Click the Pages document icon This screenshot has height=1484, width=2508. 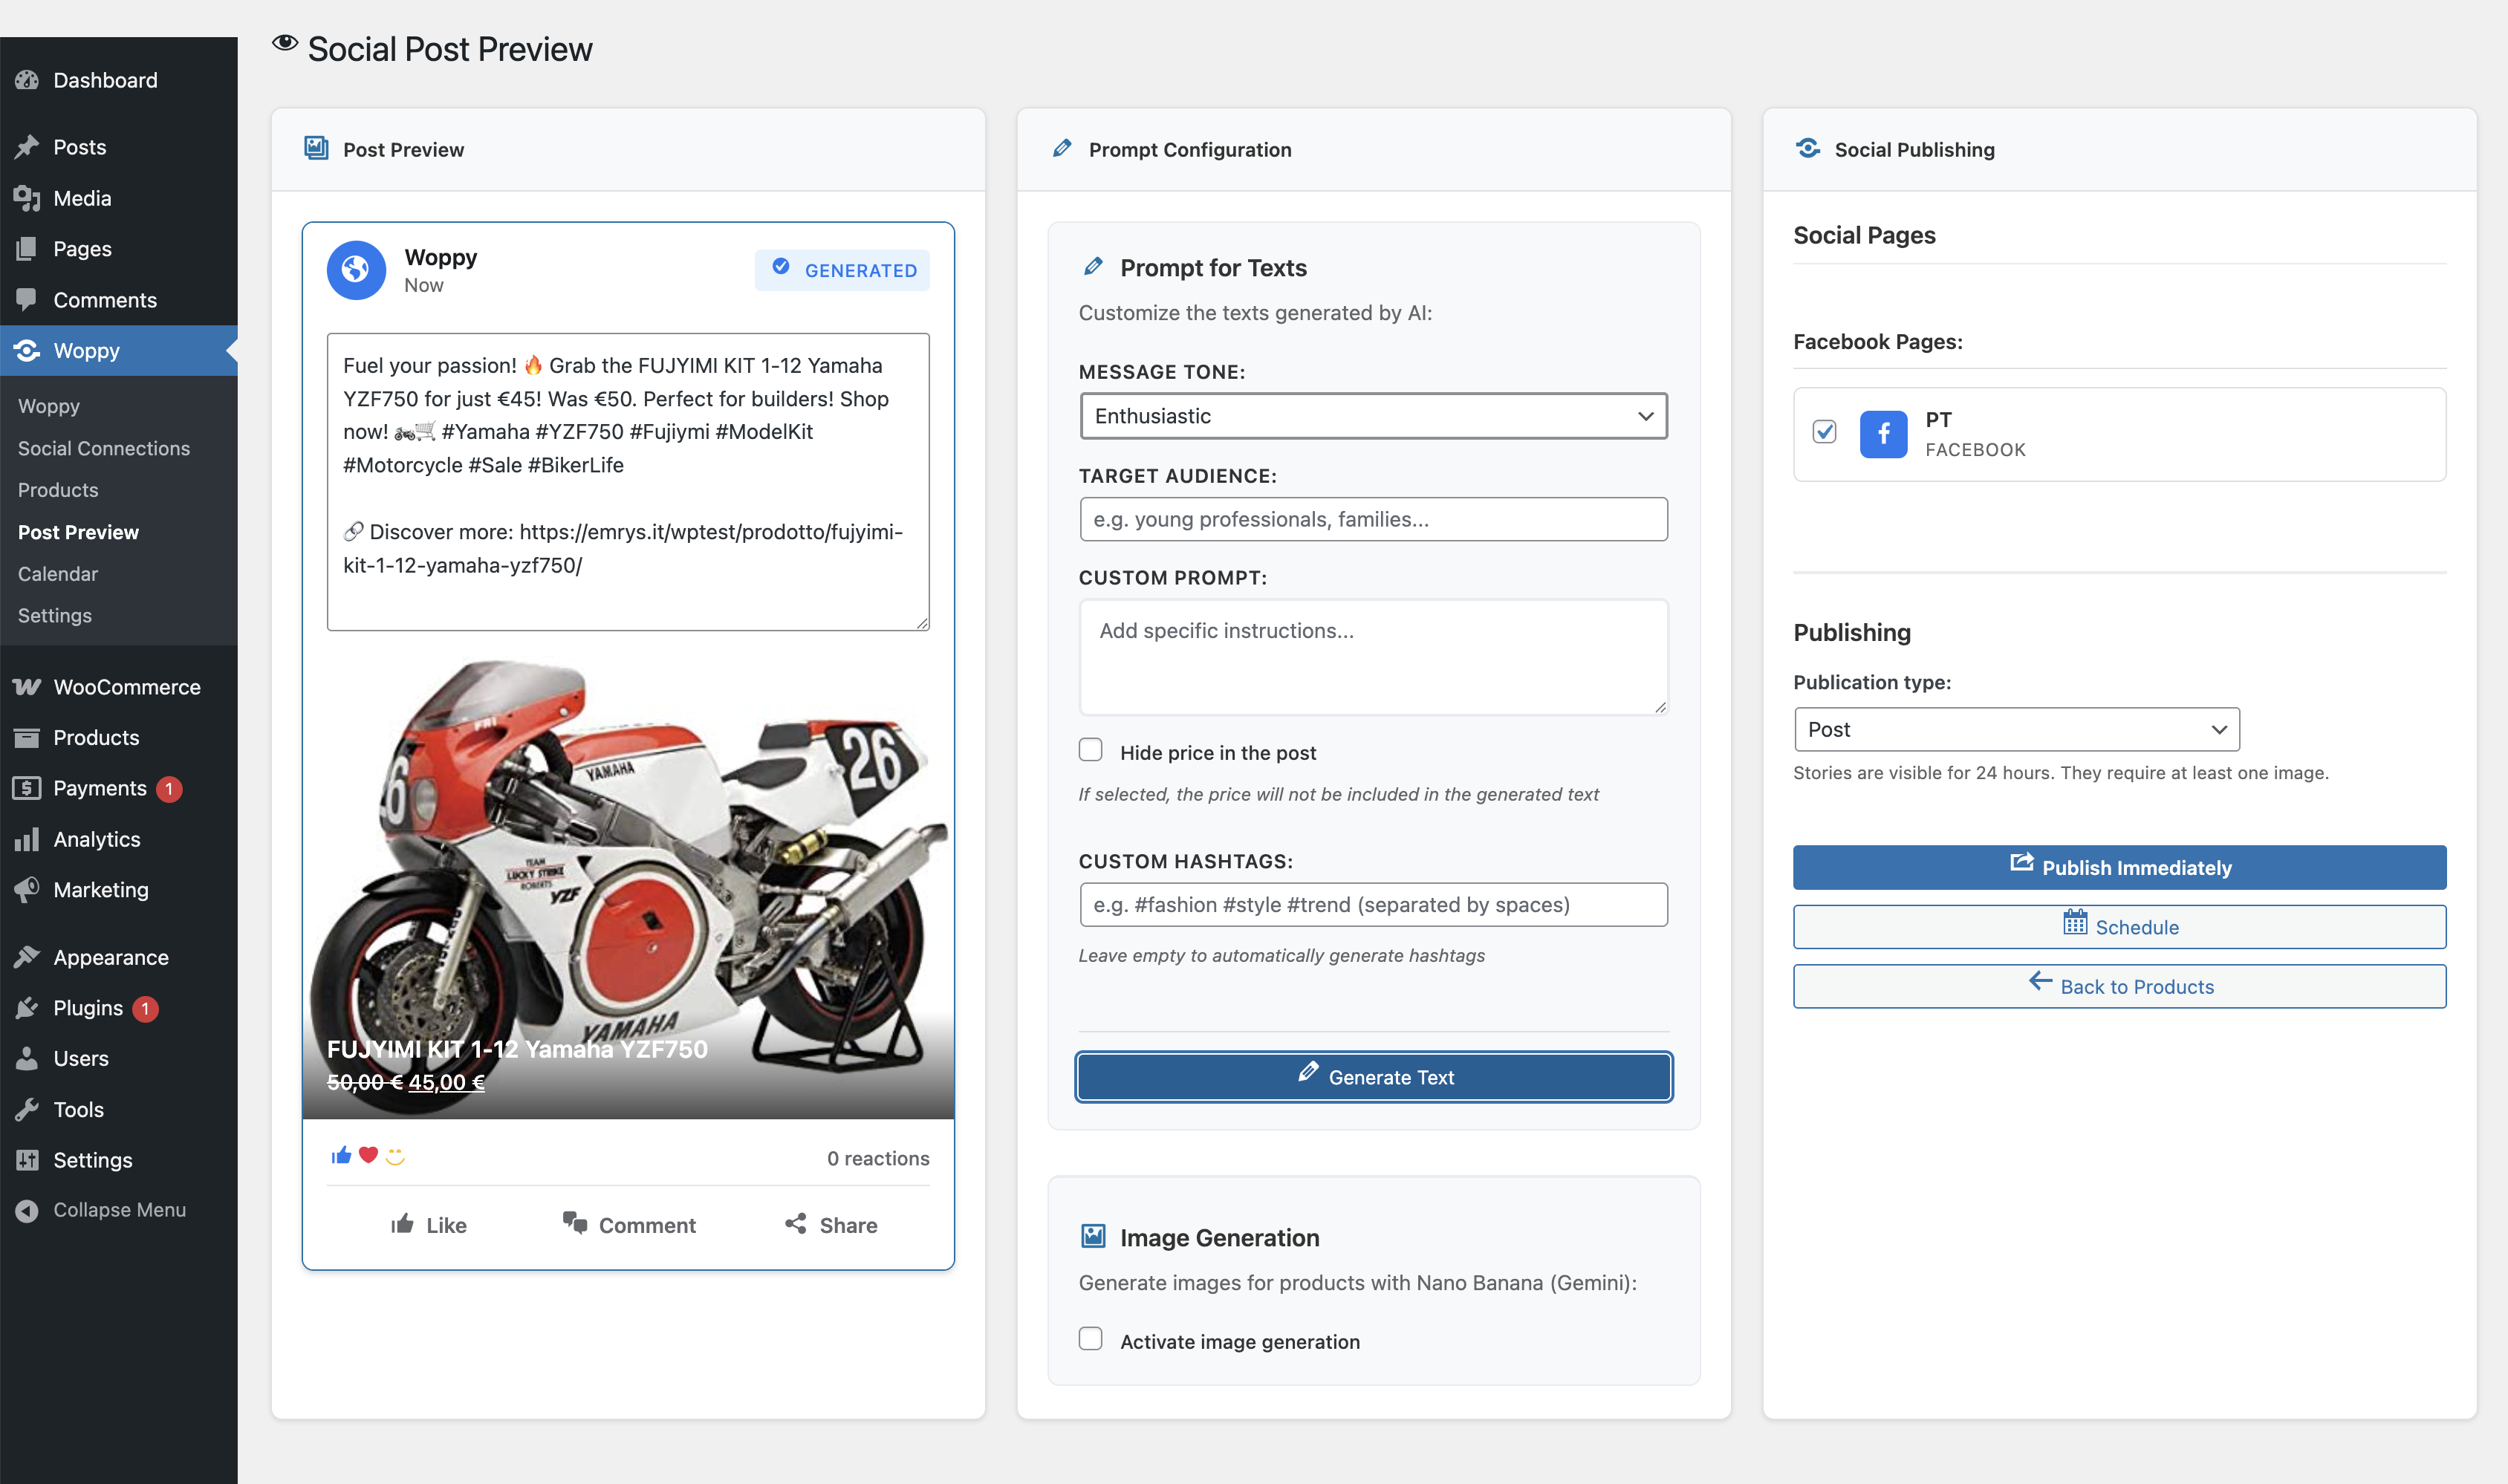point(27,249)
